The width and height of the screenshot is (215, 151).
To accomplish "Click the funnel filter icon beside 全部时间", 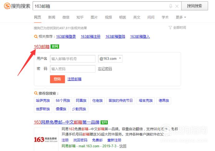I will [170, 28].
